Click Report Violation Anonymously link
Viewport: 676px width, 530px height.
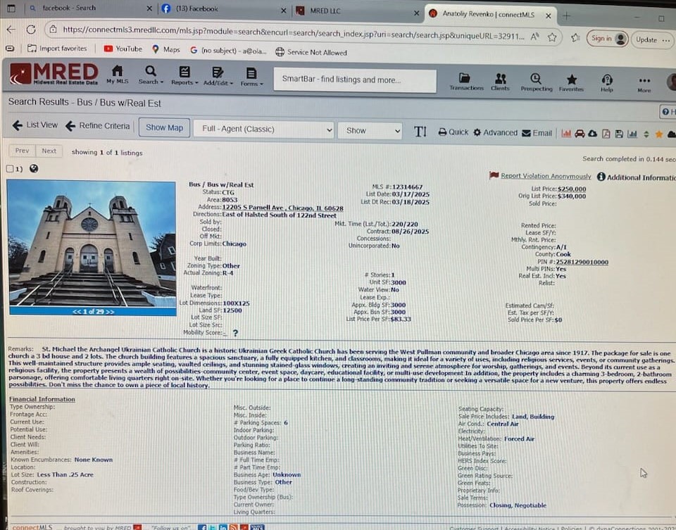546,176
